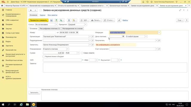
Task: Open the hamburger main menu icon
Action: point(8,2)
